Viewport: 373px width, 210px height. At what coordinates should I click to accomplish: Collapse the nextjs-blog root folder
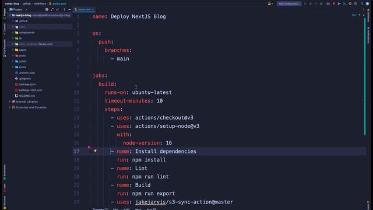(x=10, y=15)
